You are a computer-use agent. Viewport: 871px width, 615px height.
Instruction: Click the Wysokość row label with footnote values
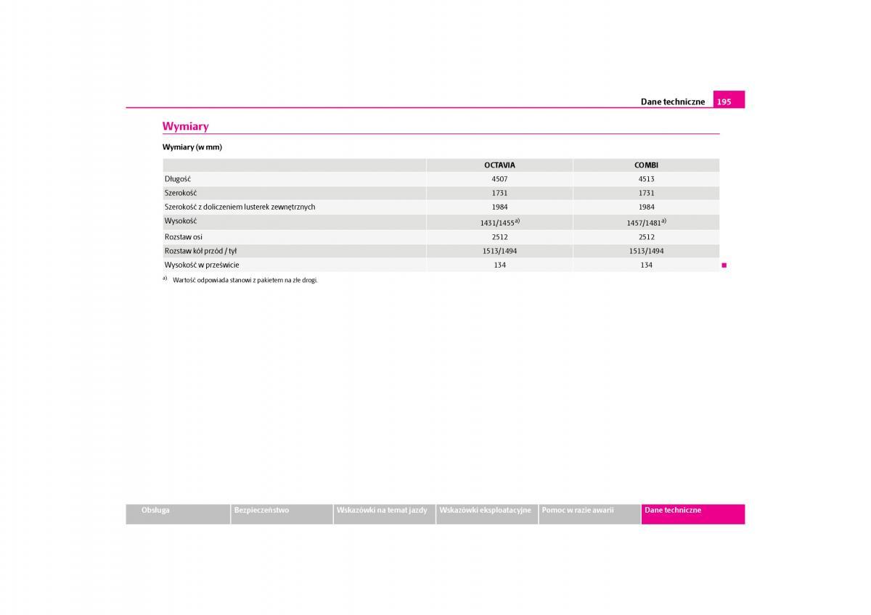(x=181, y=221)
